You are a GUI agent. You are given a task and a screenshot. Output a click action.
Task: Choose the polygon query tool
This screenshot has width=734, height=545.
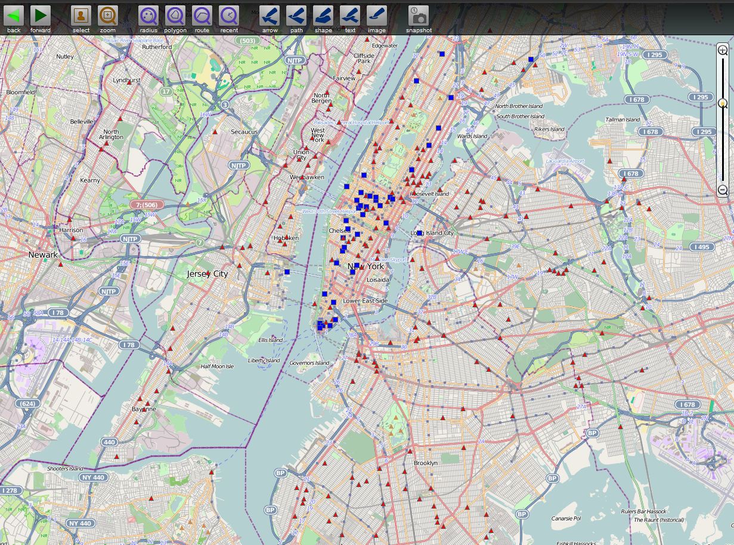(175, 16)
